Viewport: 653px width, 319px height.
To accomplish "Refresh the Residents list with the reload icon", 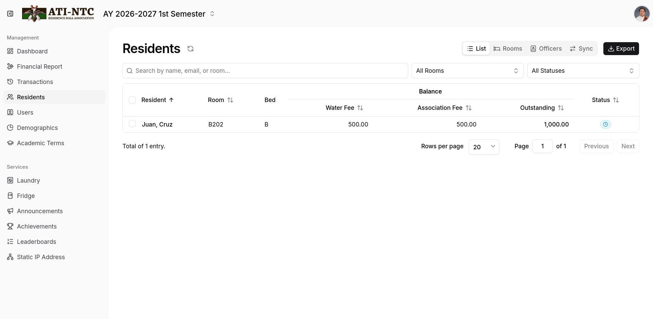I will click(190, 49).
